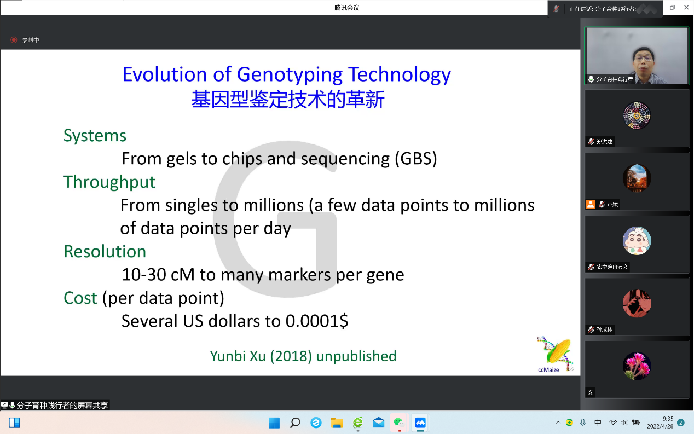Open the Tencent Meeting taskbar icon
694x434 pixels.
pos(420,423)
